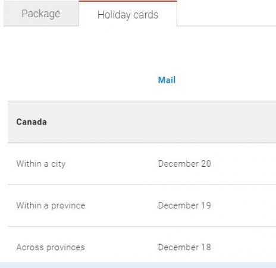Click the empty cell left of Mail heading
Image resolution: width=276 pixels, height=268 pixels.
pyautogui.click(x=79, y=80)
